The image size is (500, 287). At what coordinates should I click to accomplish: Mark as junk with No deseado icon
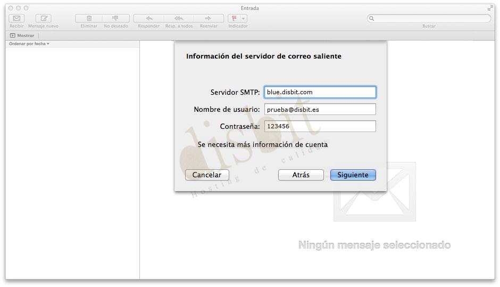point(115,19)
